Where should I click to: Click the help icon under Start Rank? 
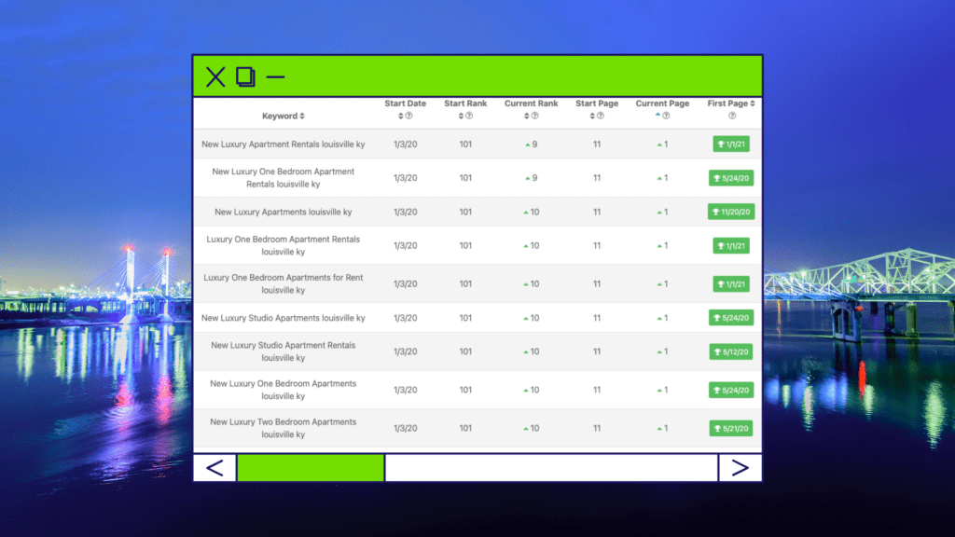[469, 116]
